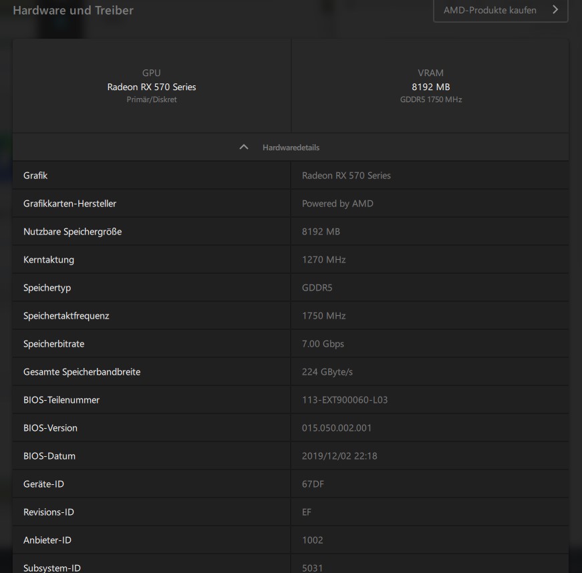Click the Speichertaktfrequenz label
582x573 pixels.
pos(66,316)
